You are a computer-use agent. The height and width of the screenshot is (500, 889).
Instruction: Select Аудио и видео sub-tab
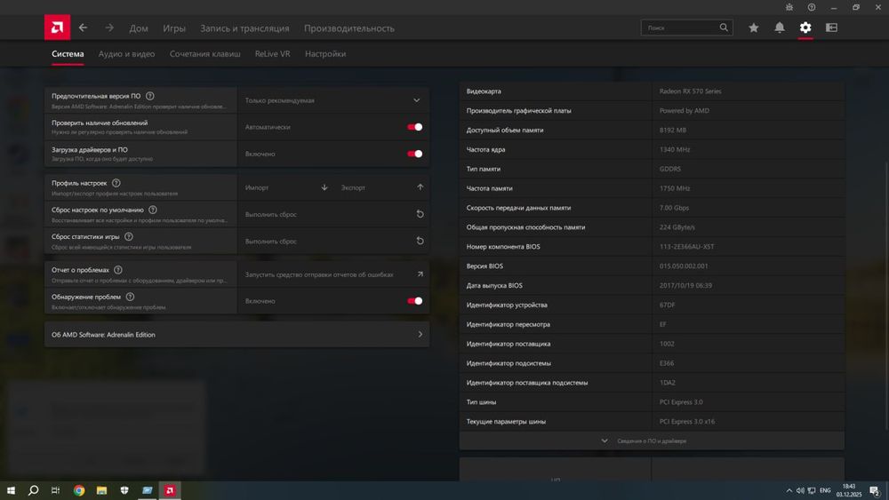[126, 54]
